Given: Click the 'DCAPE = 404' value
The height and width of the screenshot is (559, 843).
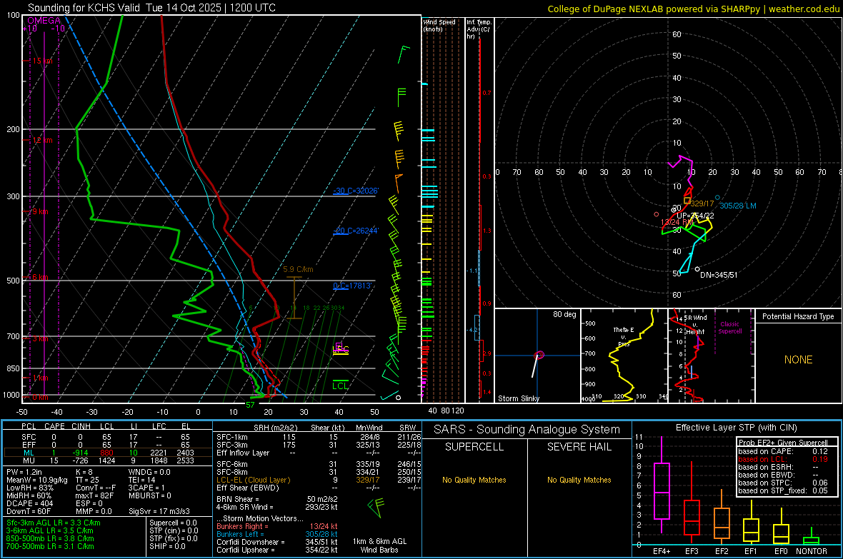Looking at the screenshot, I should [29, 503].
